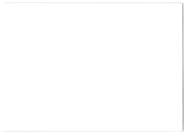Viewport: 186px width, 134px height.
Task: Click the thin top border line
Action: click(93, 3)
